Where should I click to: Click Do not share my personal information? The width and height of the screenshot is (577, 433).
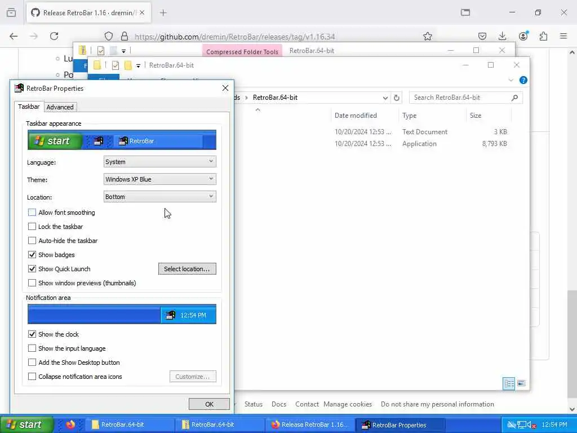pos(437,404)
